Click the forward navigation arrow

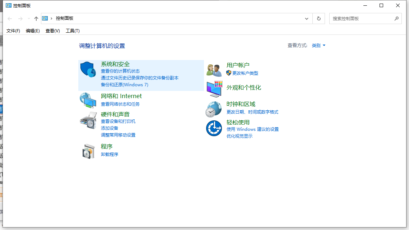tap(20, 19)
